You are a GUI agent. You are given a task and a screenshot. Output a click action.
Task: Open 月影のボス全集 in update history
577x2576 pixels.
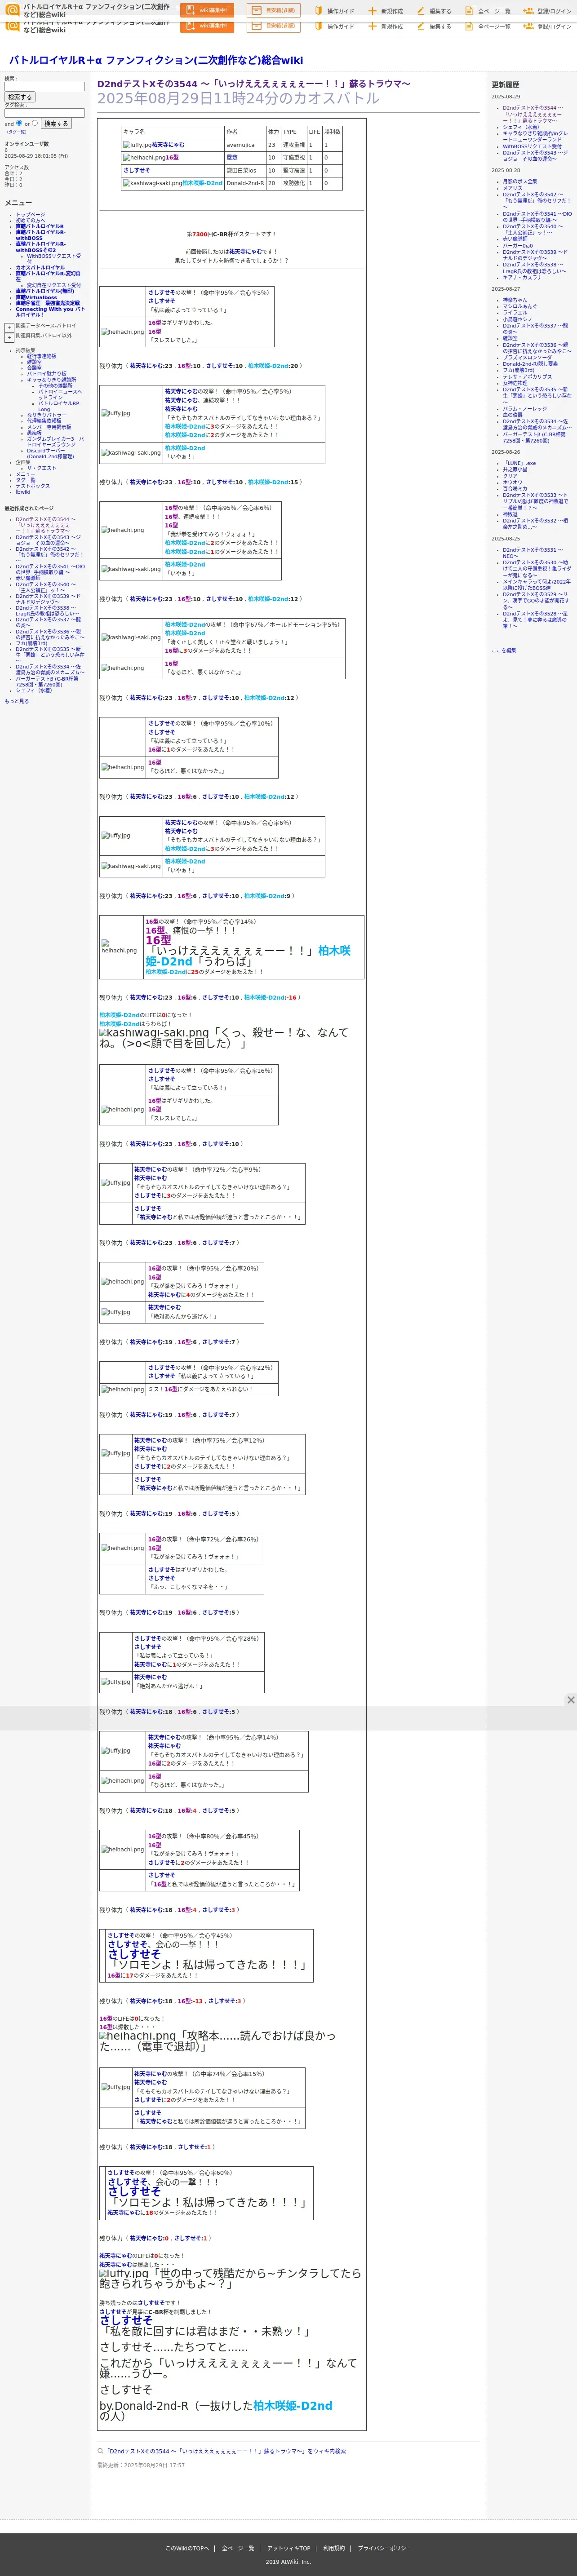[x=520, y=182]
